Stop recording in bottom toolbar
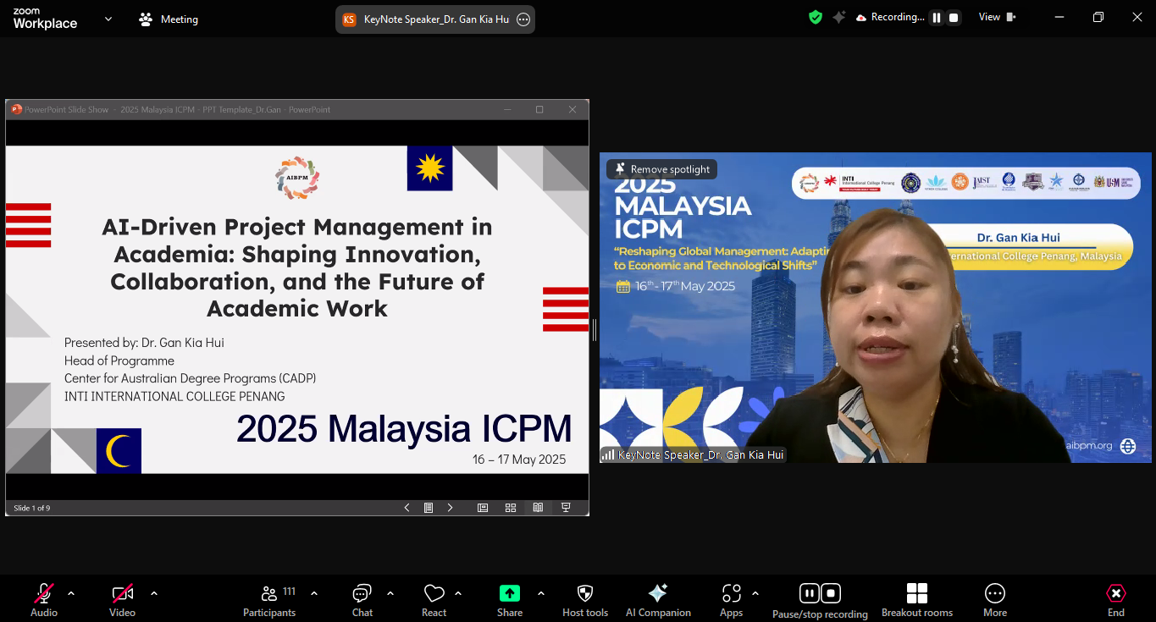The image size is (1156, 622). [832, 593]
